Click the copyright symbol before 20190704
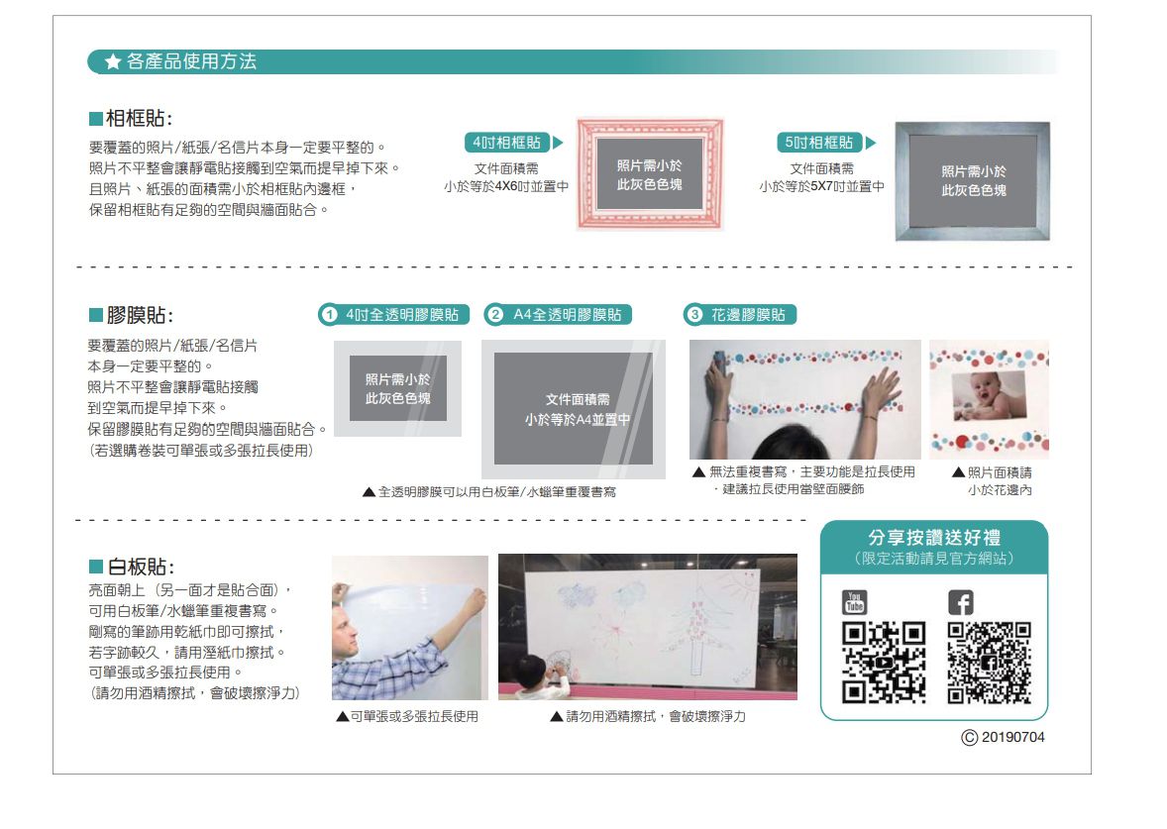1167x829 pixels. pyautogui.click(x=969, y=738)
